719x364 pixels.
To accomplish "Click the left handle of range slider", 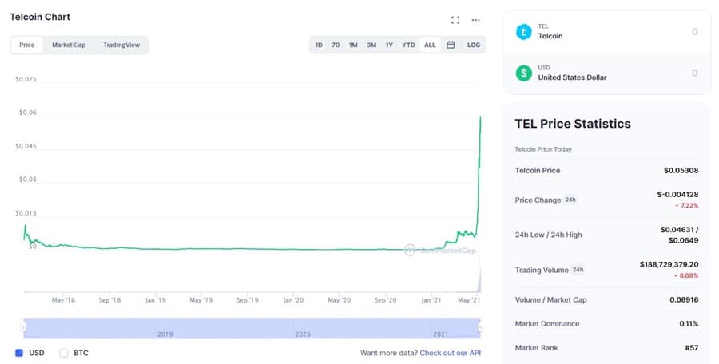I will tap(24, 326).
